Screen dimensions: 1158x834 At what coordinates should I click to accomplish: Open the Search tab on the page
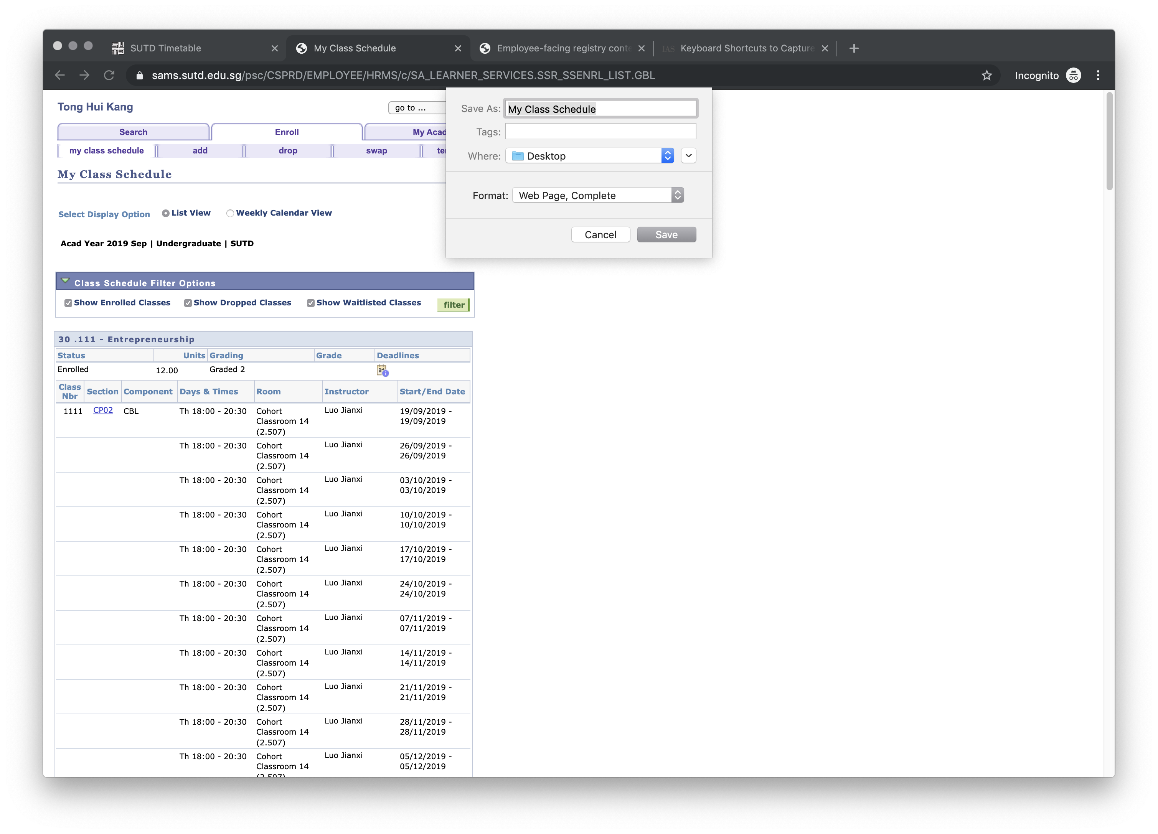tap(133, 132)
